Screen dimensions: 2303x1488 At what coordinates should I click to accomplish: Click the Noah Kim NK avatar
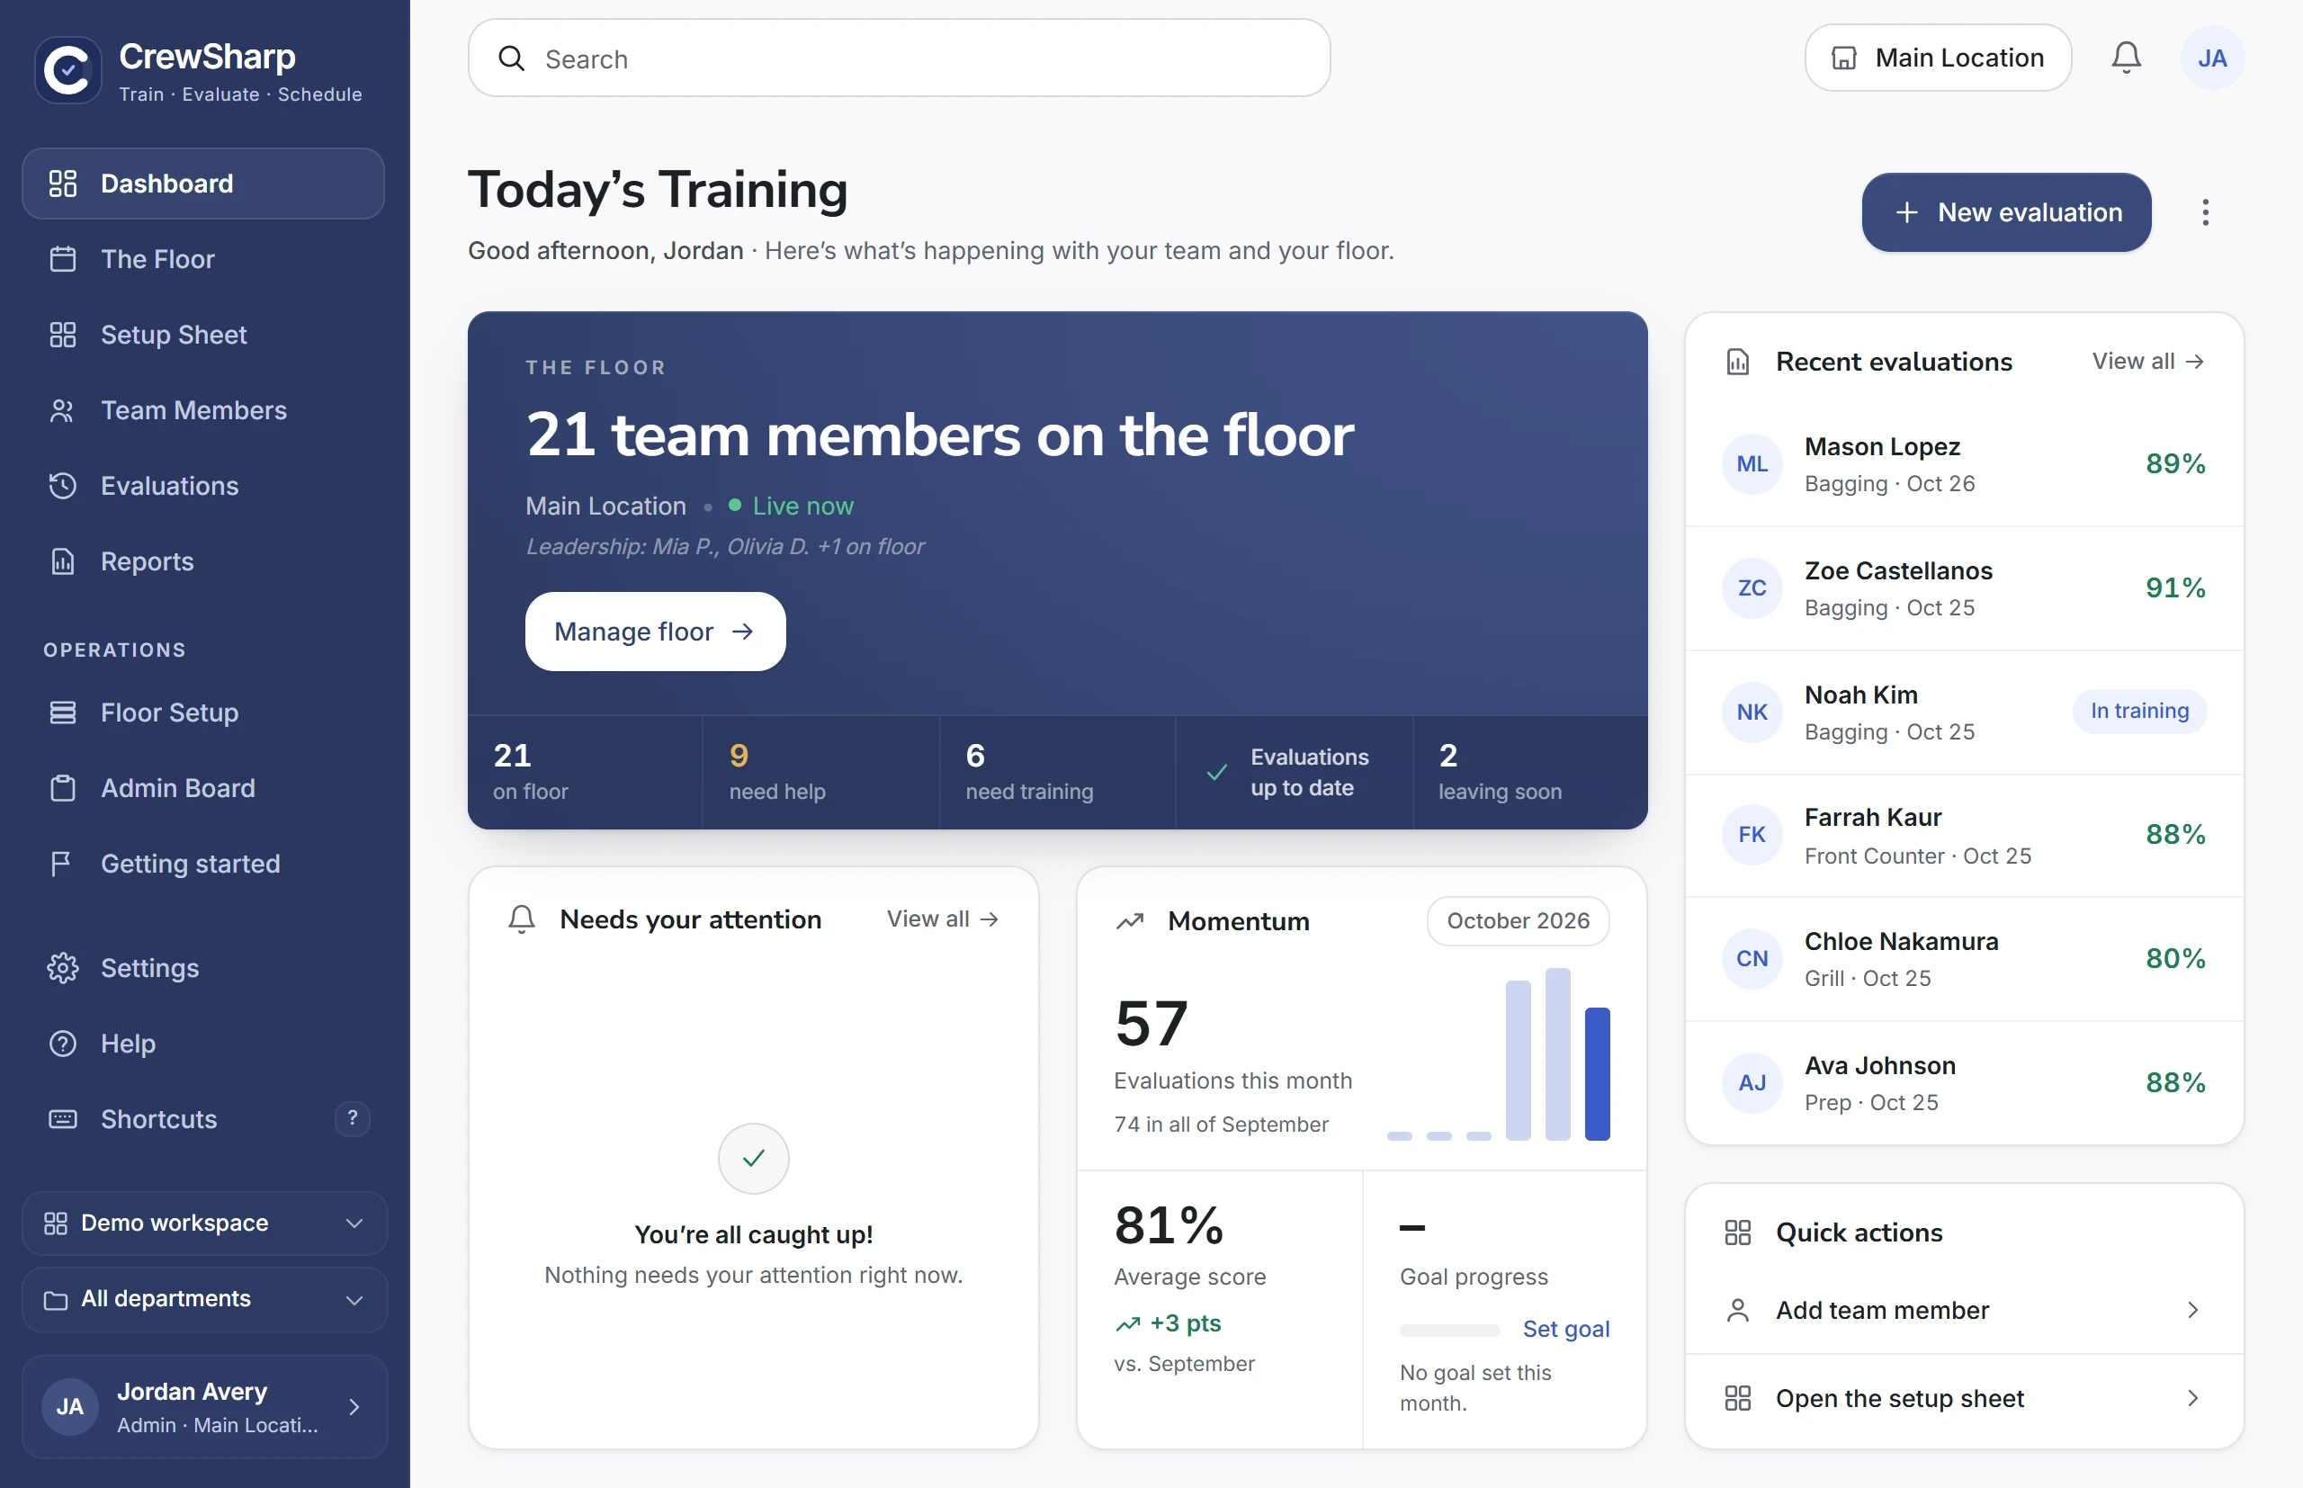tap(1752, 713)
